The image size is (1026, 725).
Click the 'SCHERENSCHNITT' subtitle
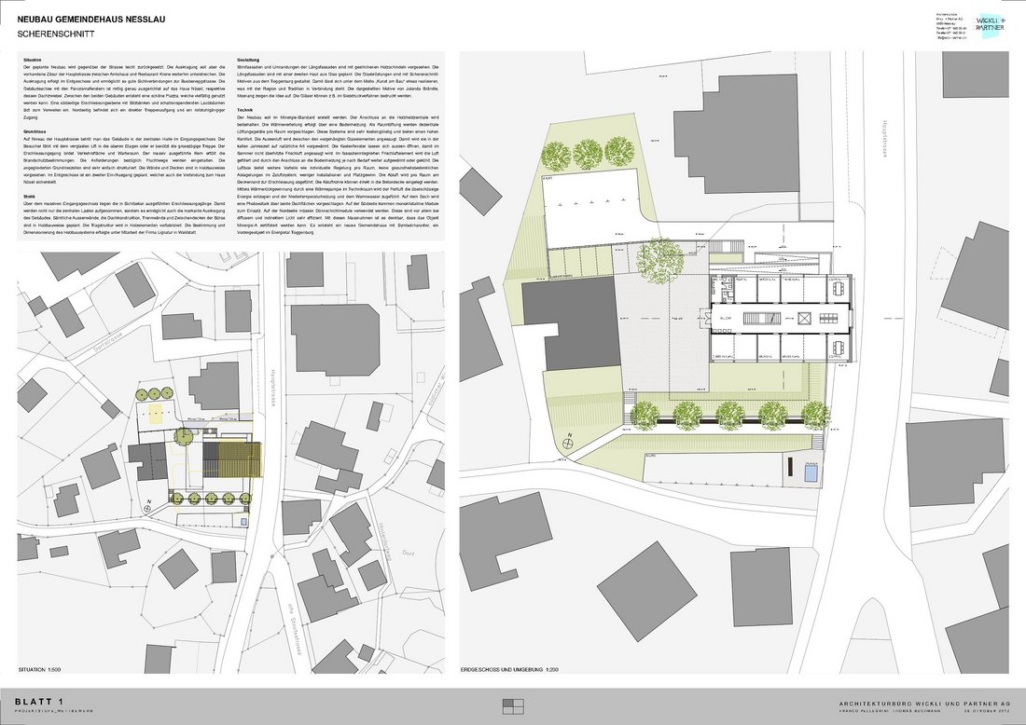pos(50,34)
